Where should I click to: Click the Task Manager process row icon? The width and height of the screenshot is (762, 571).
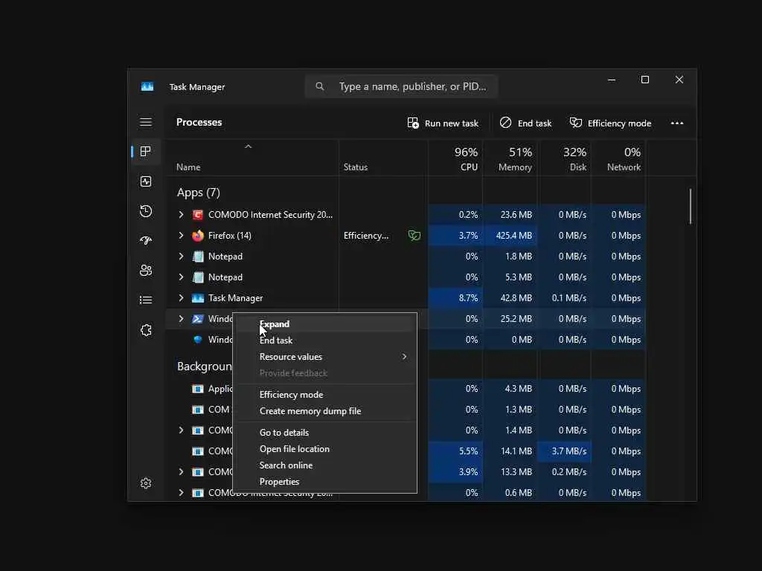(x=198, y=298)
